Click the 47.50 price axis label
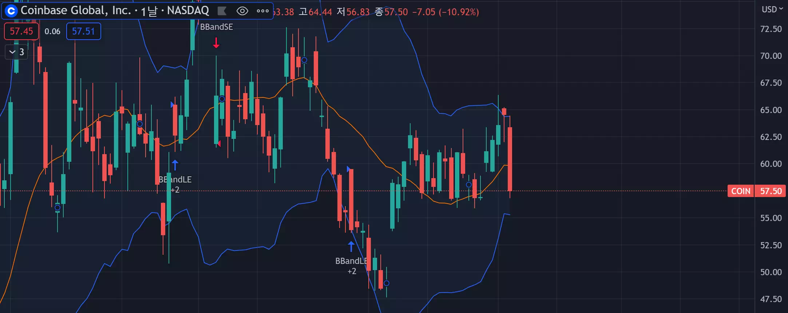Viewport: 788px width, 313px height. pos(771,299)
